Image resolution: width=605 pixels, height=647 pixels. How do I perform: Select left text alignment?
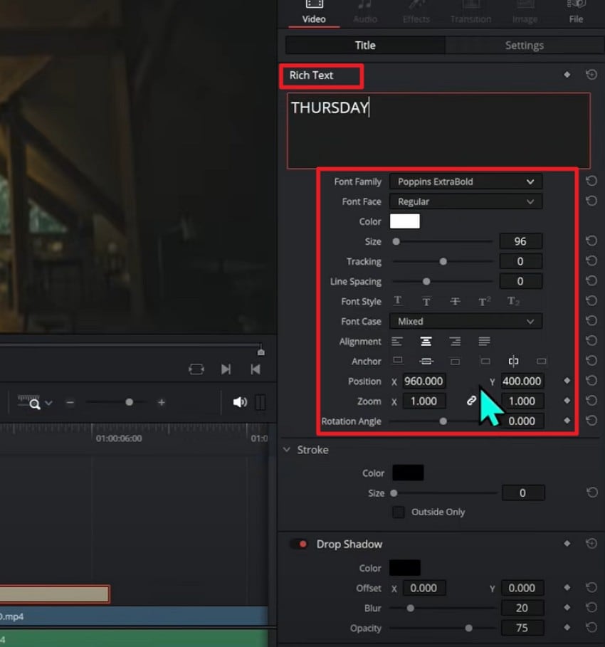click(397, 341)
